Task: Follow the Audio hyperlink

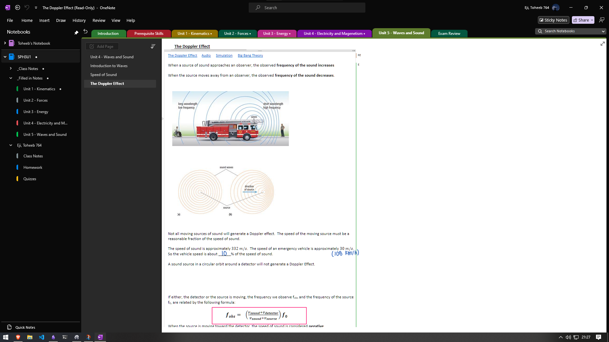Action: tap(206, 55)
